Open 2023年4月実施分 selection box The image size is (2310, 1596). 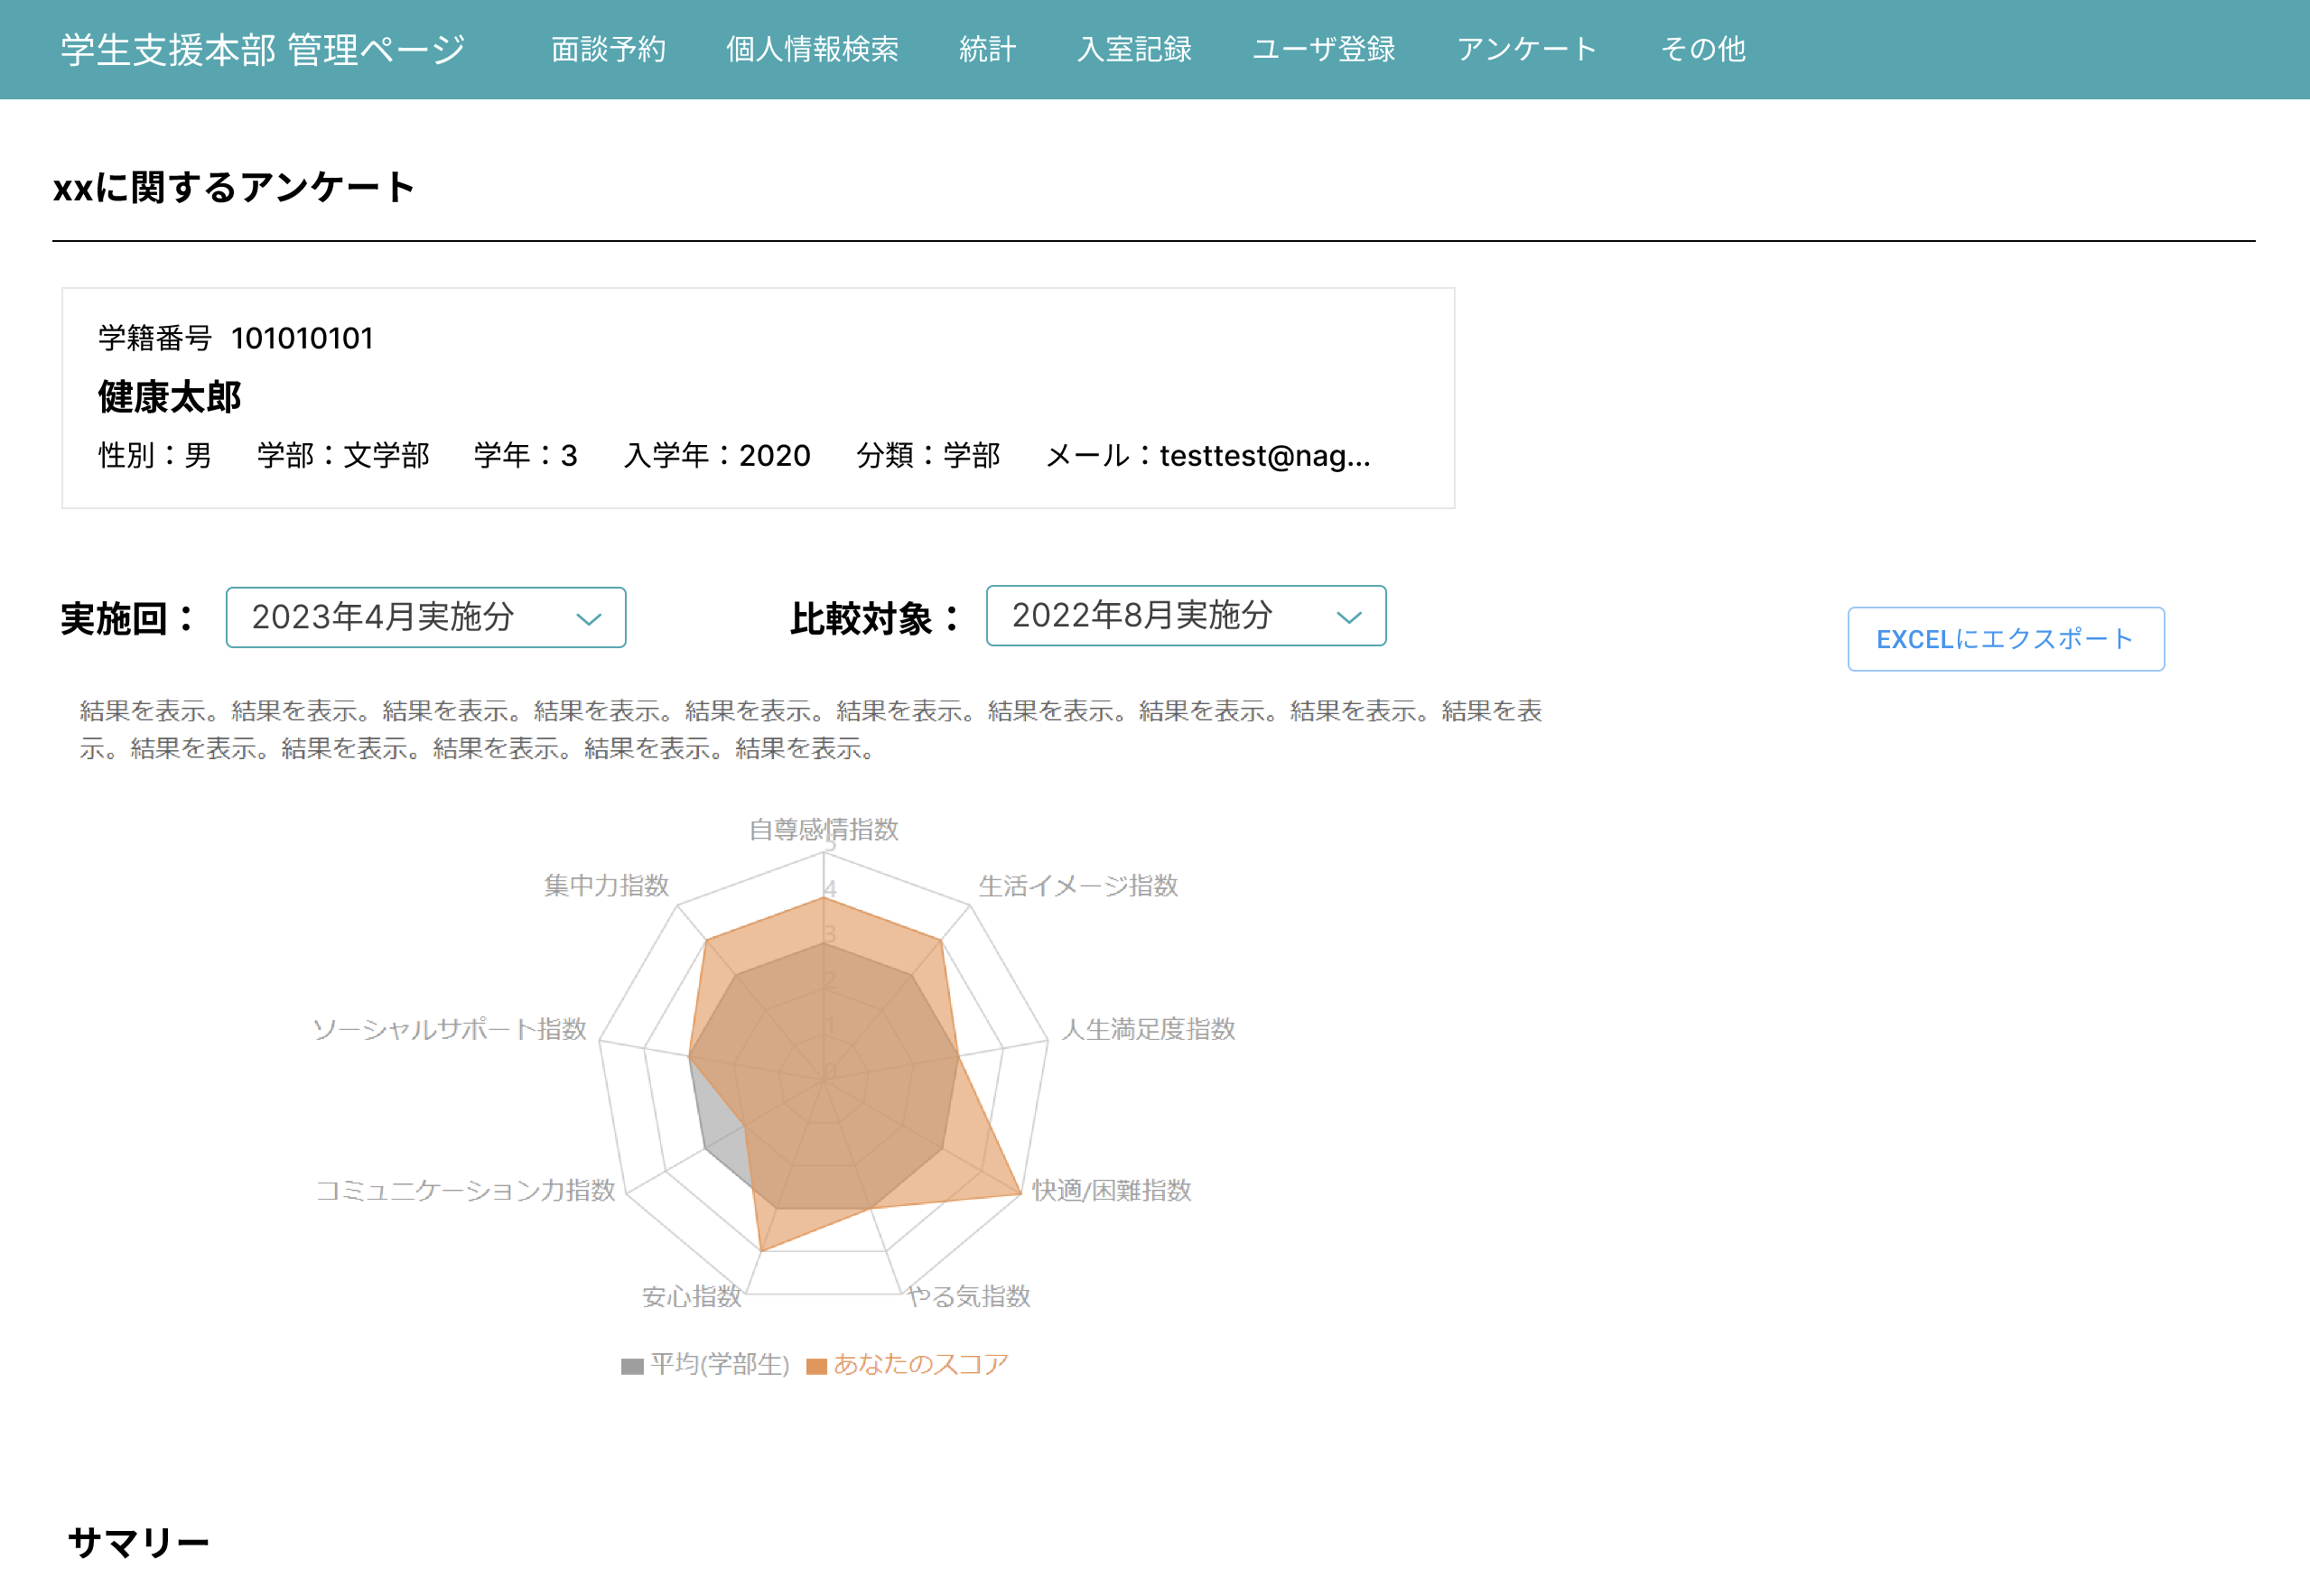400,617
